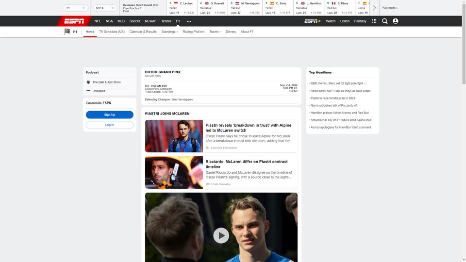Click the Unlapped podcast icon
Image resolution: width=466 pixels, height=262 pixels.
point(88,91)
